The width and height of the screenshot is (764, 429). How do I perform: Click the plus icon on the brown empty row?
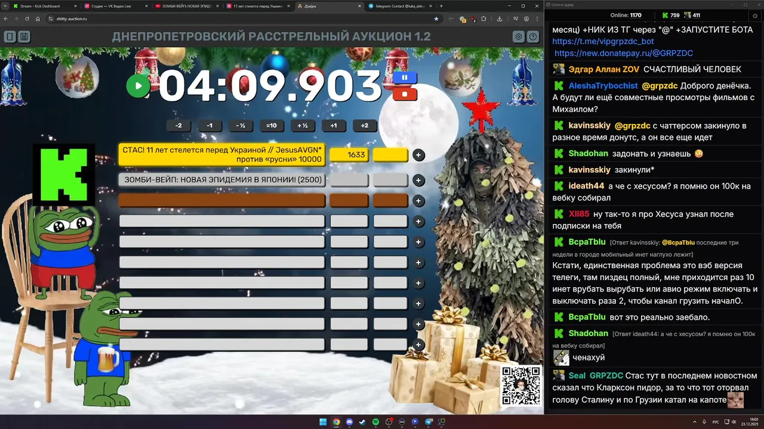click(x=418, y=201)
